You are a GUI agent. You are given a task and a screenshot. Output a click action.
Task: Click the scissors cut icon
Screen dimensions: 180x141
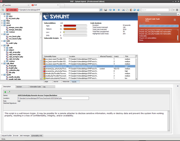click(123, 10)
